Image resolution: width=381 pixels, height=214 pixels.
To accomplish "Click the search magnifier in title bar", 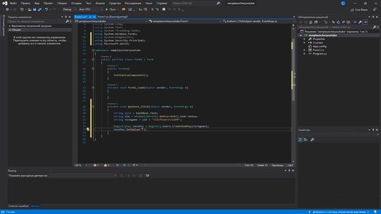I will [218, 4].
